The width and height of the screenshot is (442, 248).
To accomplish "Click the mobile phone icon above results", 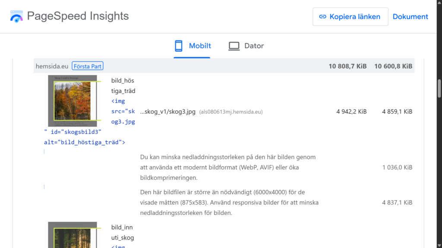I will click(179, 46).
